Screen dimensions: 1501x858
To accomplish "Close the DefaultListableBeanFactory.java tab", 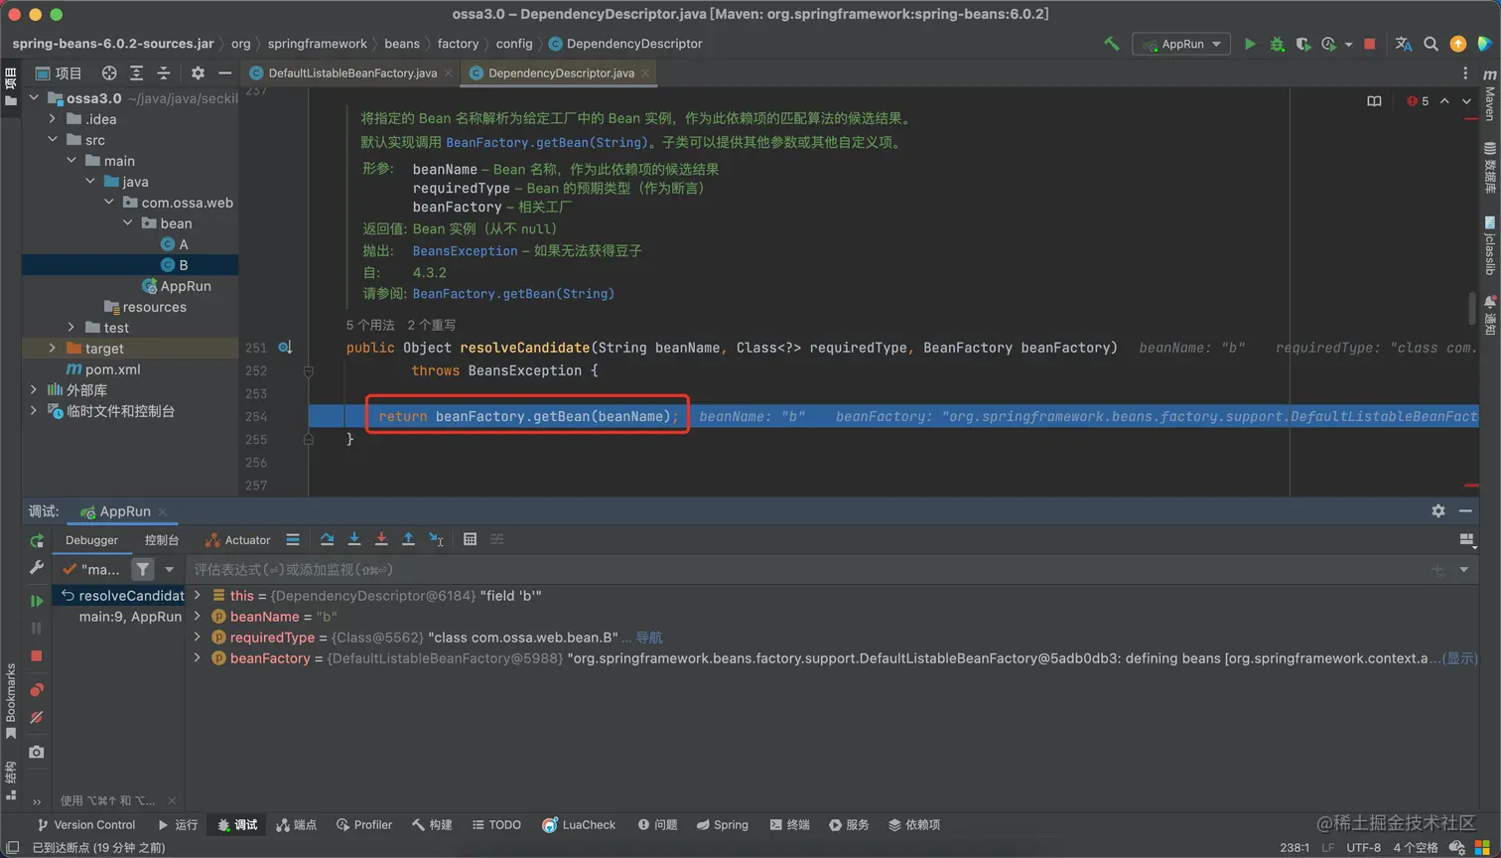I will (x=448, y=72).
